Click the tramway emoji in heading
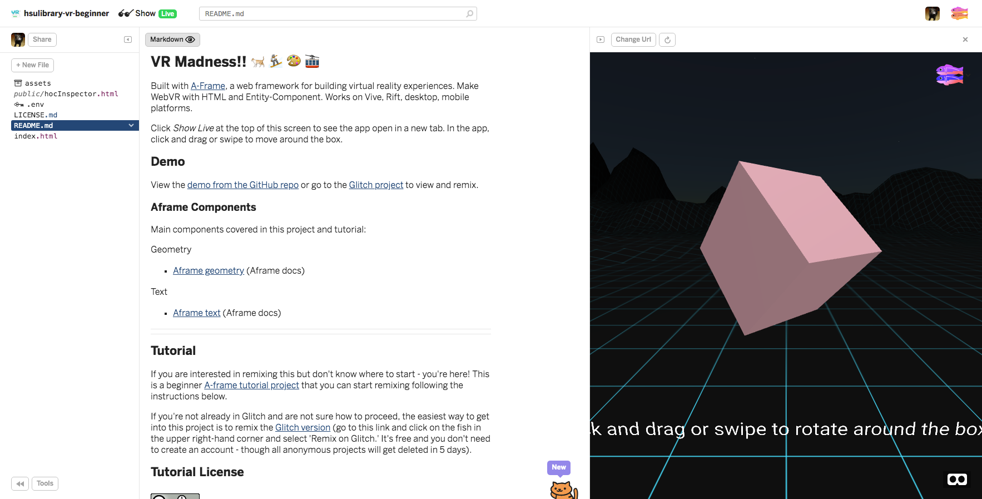The width and height of the screenshot is (982, 499). click(313, 61)
